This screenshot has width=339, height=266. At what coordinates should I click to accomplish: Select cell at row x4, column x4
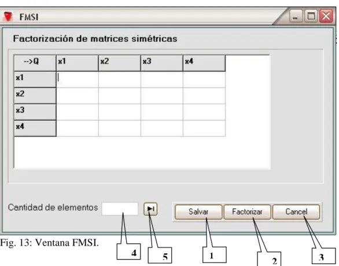click(x=204, y=128)
